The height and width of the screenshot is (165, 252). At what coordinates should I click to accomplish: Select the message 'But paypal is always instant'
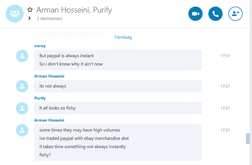click(66, 56)
